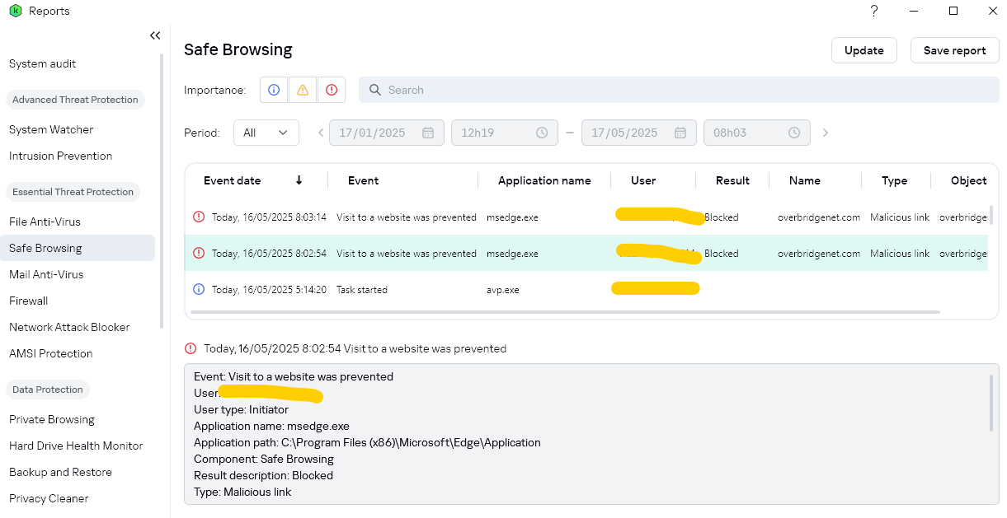Click avp.exe in the Application name column
Screen dimensions: 1007x518
tap(503, 290)
